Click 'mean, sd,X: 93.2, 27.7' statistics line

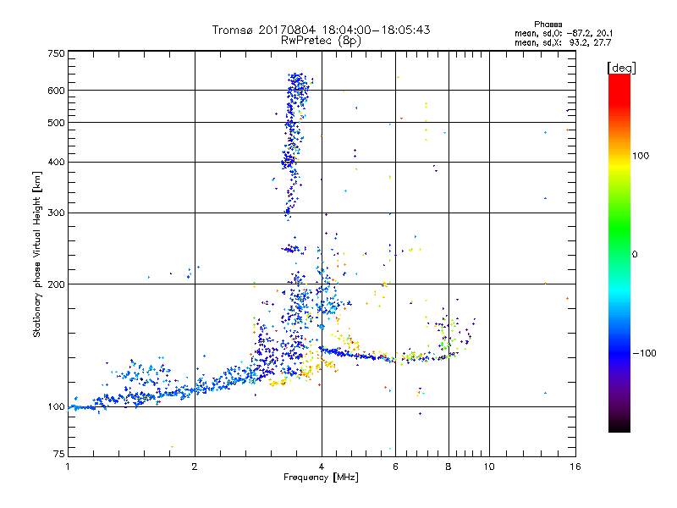point(563,42)
